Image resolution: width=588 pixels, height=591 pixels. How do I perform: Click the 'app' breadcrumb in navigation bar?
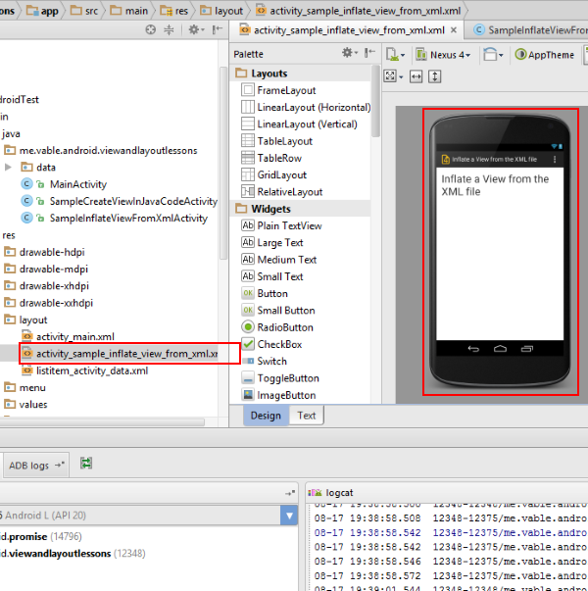(x=43, y=11)
